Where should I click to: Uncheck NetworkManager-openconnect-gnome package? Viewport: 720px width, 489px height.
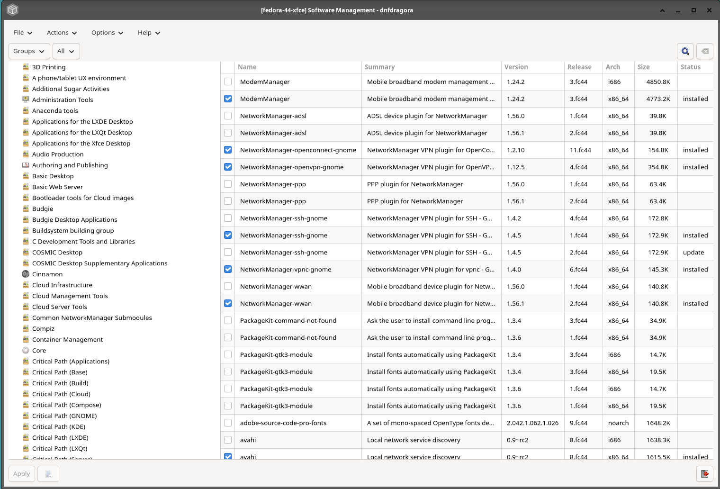(228, 150)
